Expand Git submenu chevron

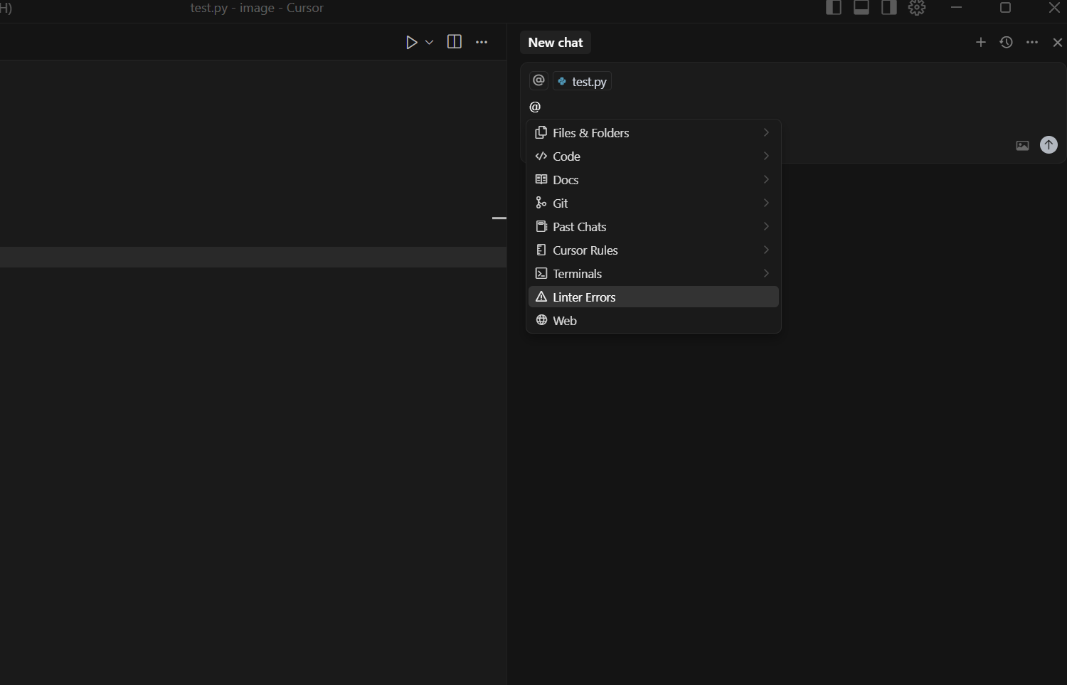766,203
